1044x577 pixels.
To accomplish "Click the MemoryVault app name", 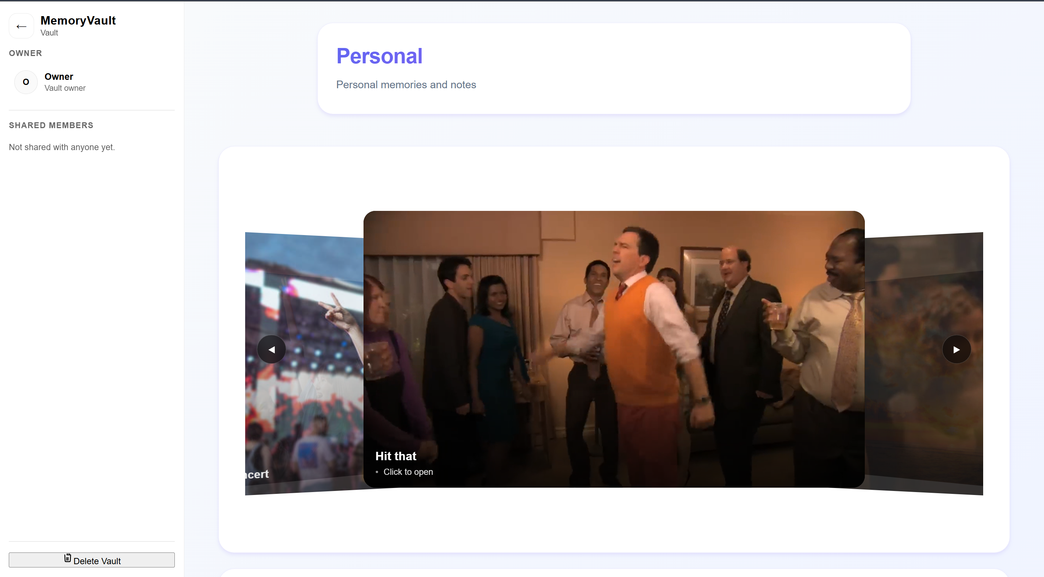I will (78, 20).
